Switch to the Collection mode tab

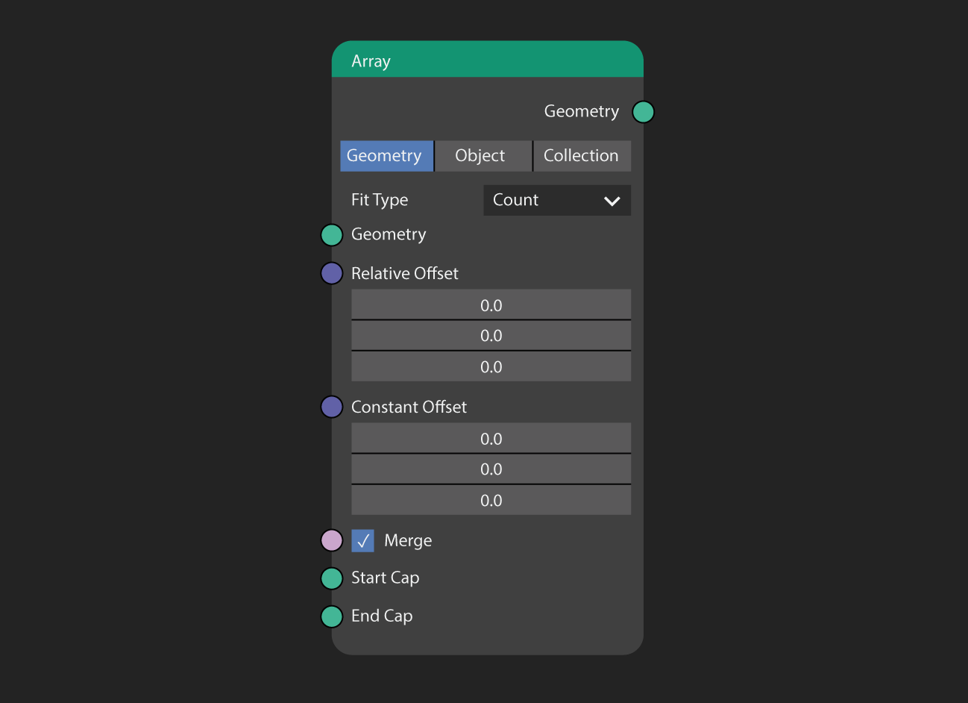point(582,156)
